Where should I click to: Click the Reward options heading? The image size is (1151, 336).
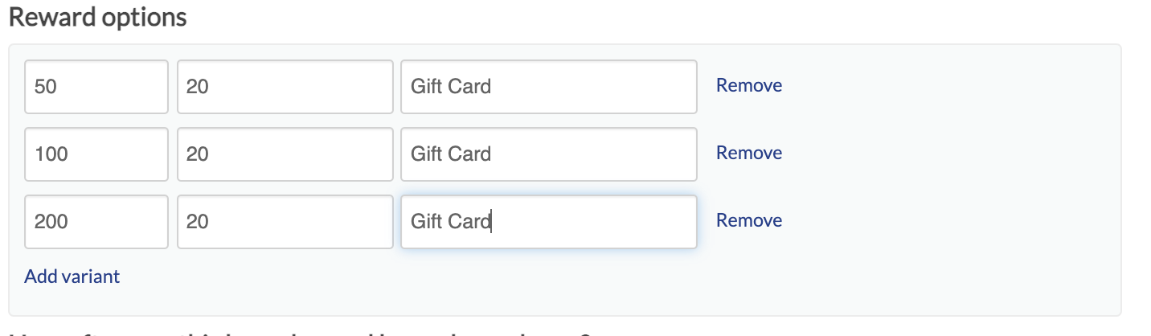tap(97, 18)
